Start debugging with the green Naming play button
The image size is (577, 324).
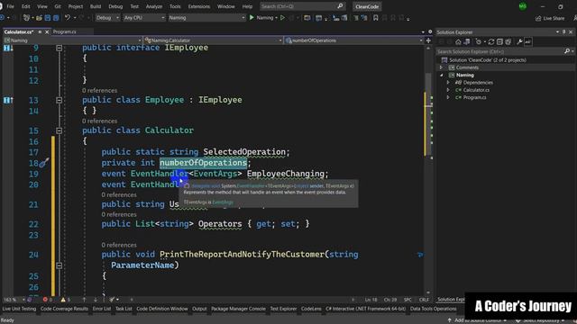pyautogui.click(x=252, y=17)
